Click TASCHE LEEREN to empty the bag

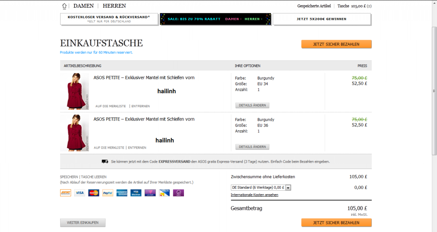pos(93,177)
